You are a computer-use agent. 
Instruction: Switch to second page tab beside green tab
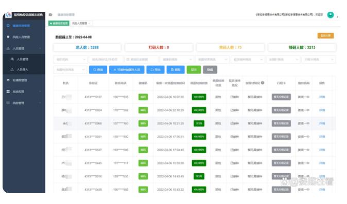[x=81, y=23]
